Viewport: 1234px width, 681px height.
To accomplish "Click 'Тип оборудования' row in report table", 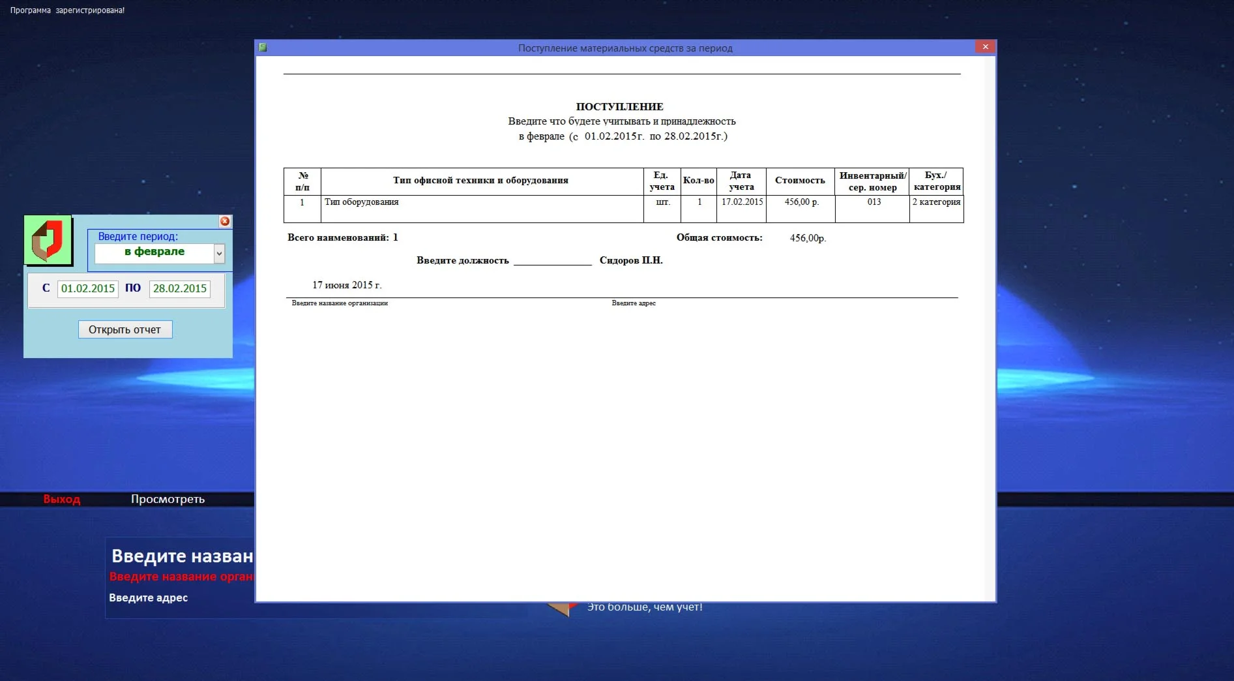I will click(362, 202).
